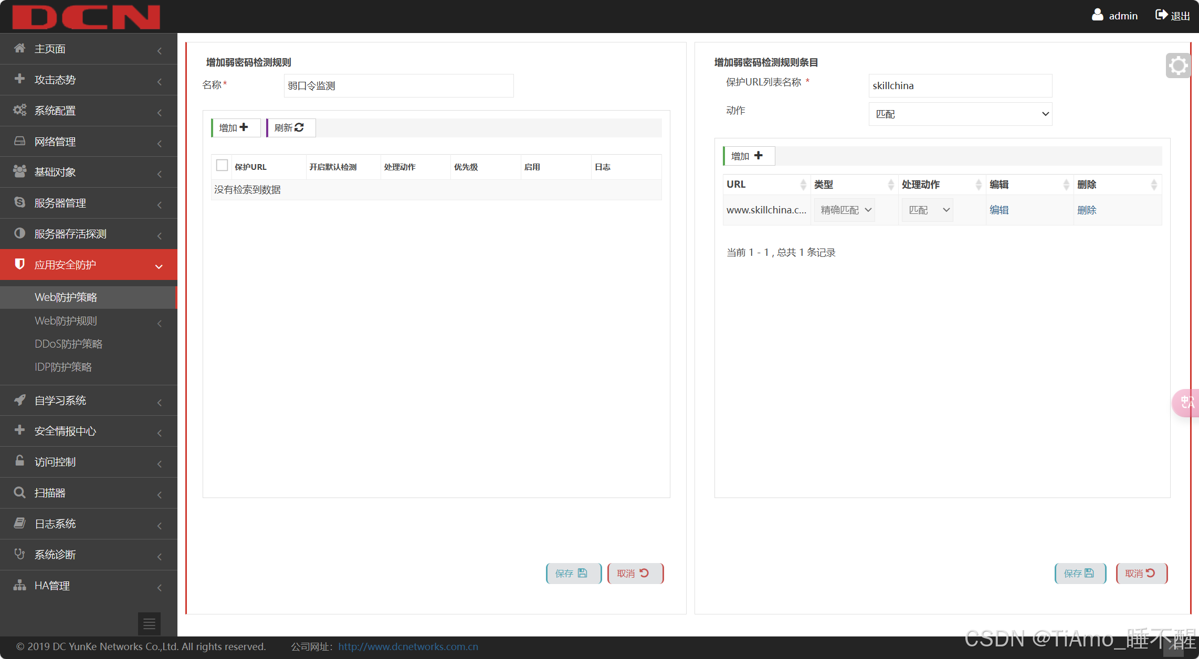Click the users icon beside 基础对象
This screenshot has width=1199, height=659.
[19, 171]
